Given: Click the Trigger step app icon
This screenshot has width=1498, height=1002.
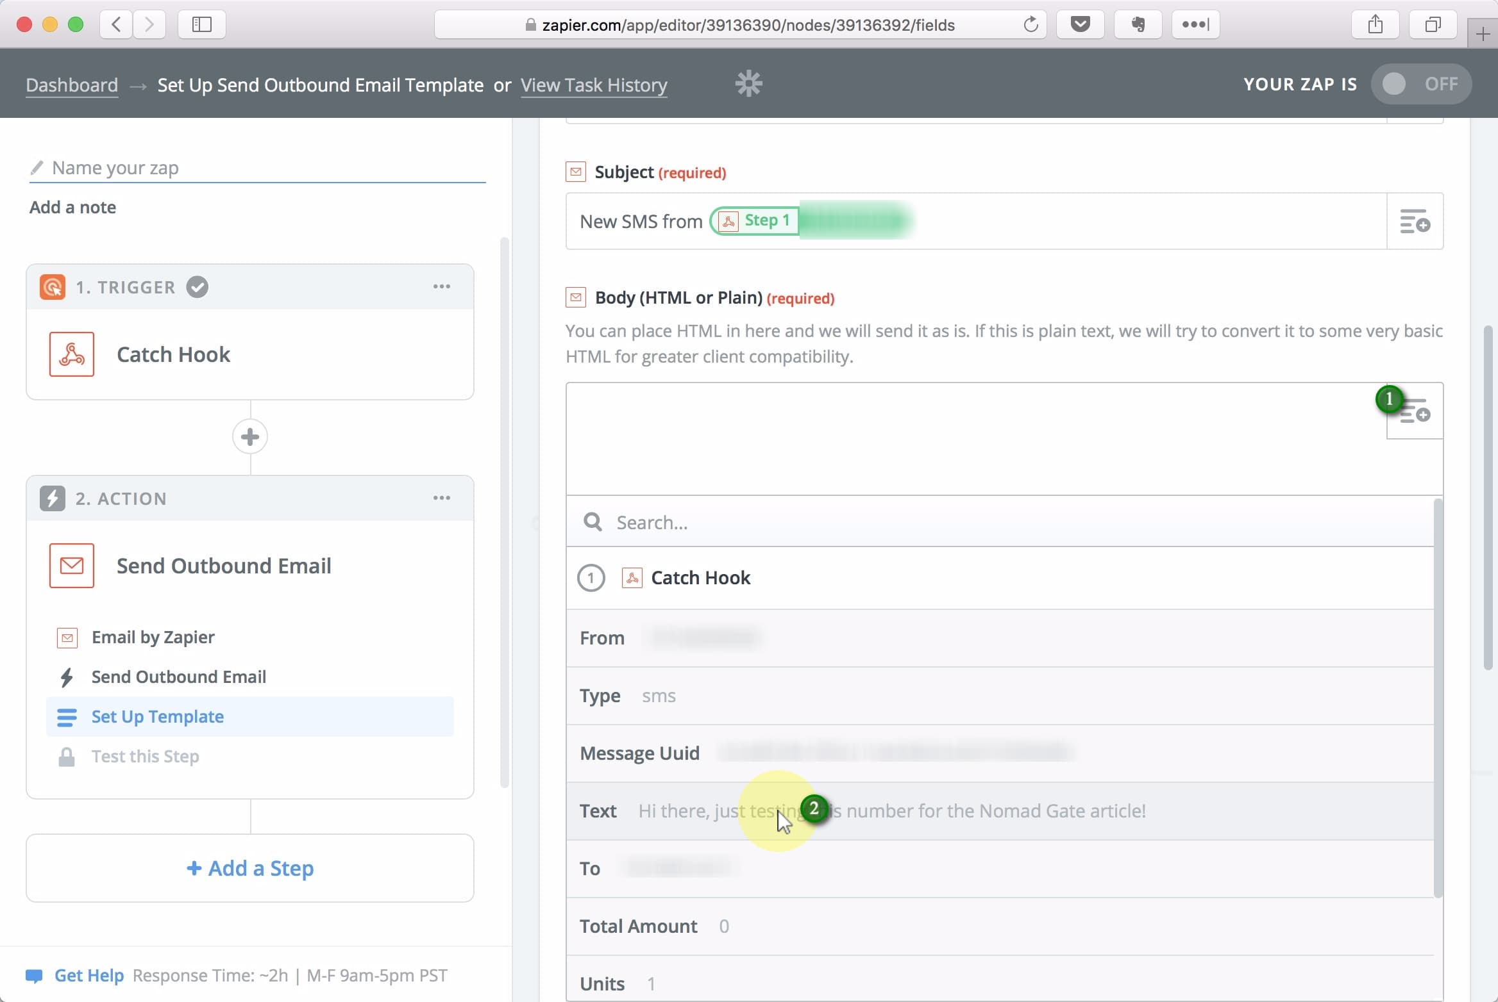Looking at the screenshot, I should (x=52, y=287).
